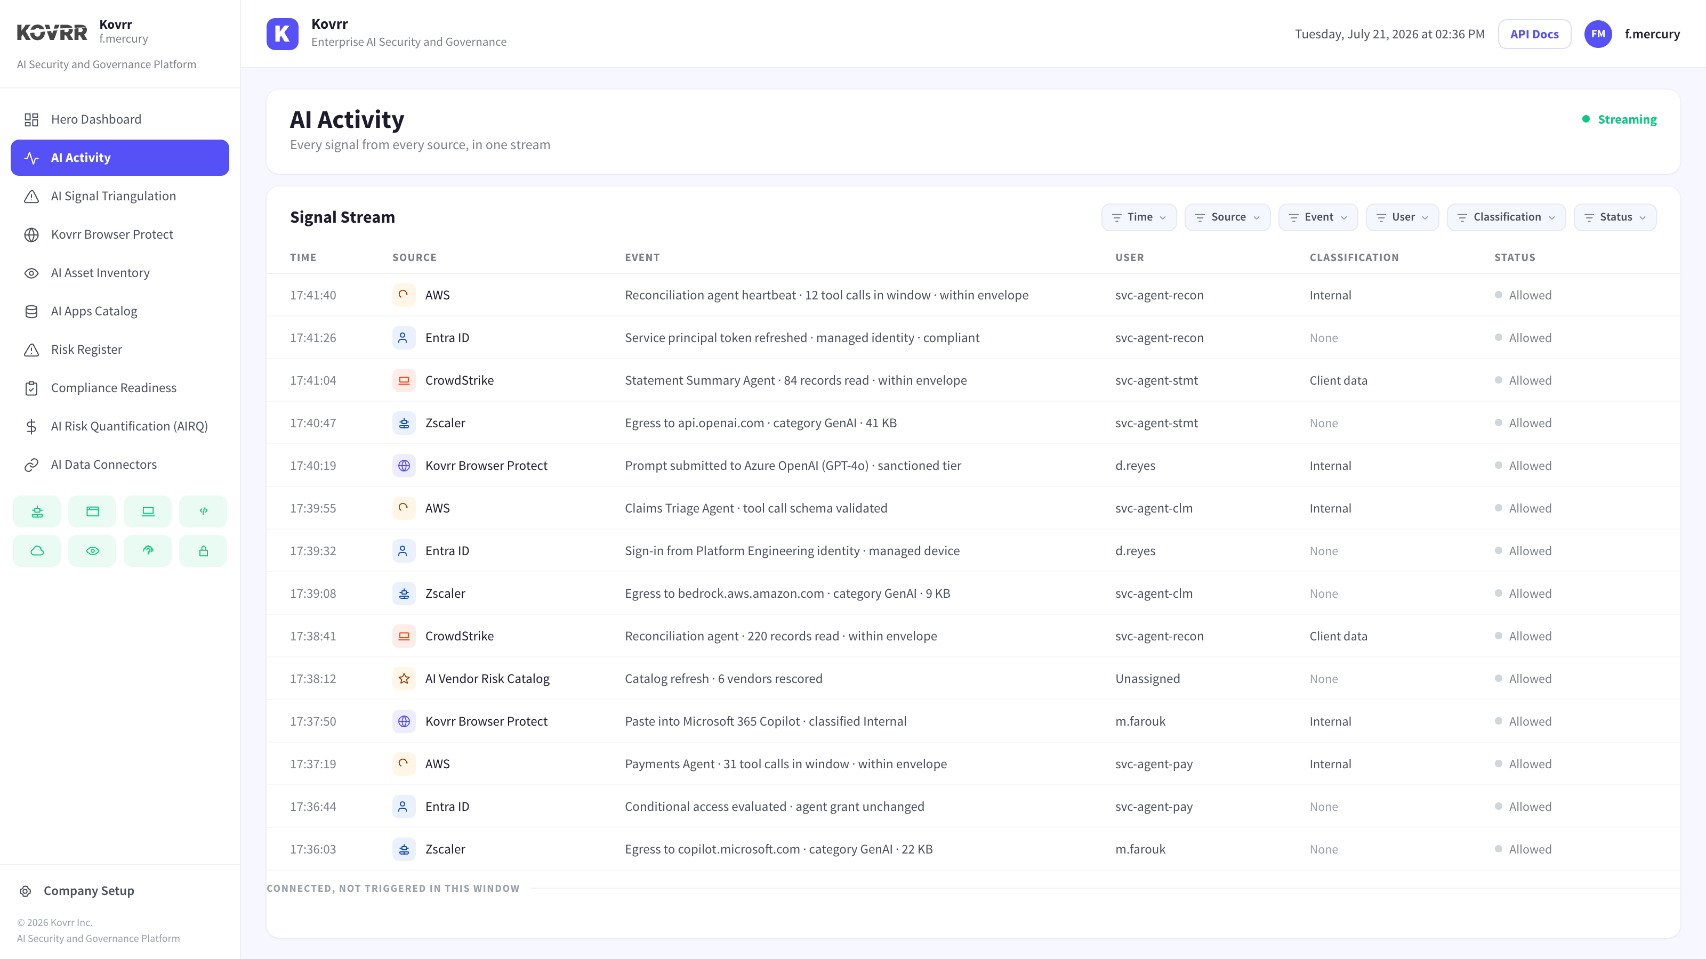
Task: Click the link icon for AI Data Connectors
Action: [31, 465]
